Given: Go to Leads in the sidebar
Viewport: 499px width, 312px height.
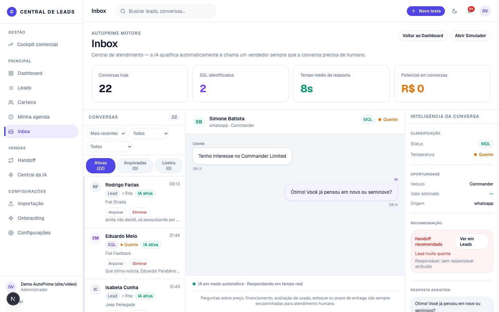Looking at the screenshot, I should point(42,88).
